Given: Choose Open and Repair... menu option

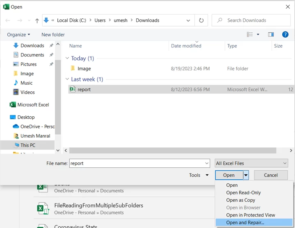Looking at the screenshot, I should point(254,222).
